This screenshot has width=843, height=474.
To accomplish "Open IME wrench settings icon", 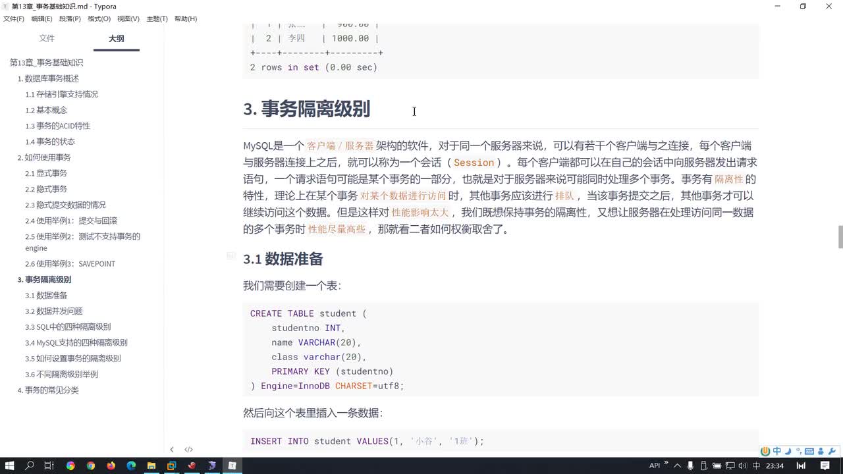I will tap(832, 451).
